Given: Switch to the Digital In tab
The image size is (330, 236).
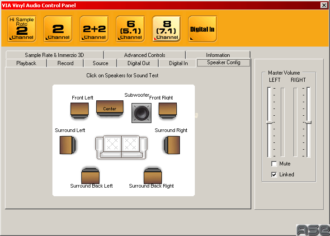Looking at the screenshot, I should point(178,63).
